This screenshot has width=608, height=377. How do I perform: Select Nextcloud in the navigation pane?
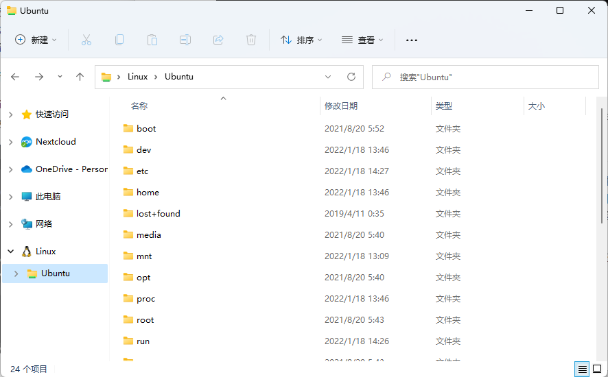55,142
